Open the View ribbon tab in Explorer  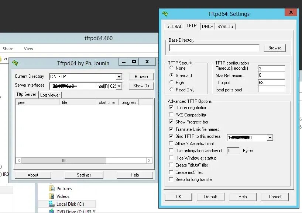tap(28, 49)
